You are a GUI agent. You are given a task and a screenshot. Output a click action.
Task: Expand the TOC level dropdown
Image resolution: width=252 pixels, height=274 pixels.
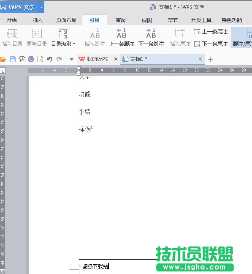[74, 44]
